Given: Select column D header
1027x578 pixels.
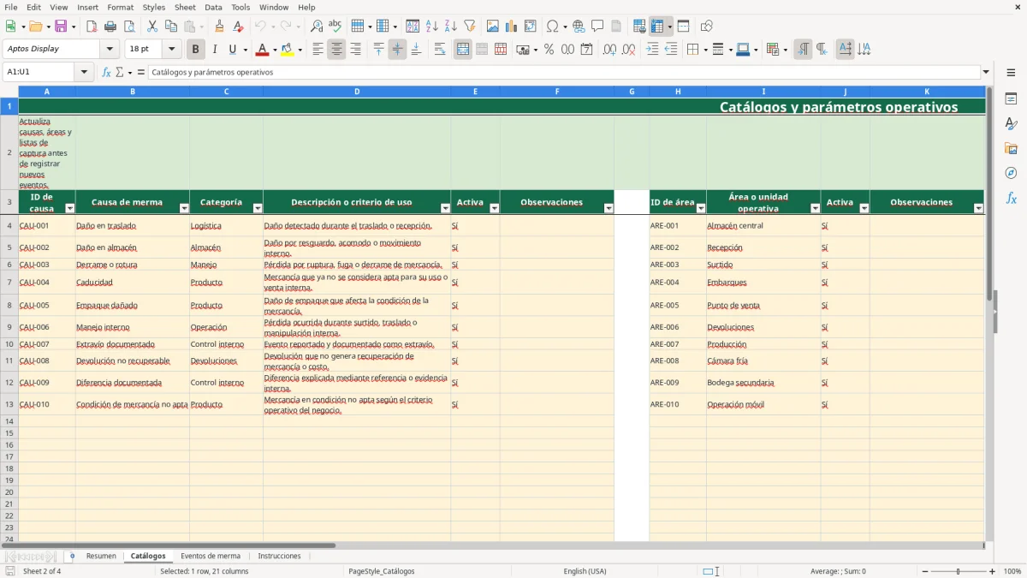Looking at the screenshot, I should point(357,91).
